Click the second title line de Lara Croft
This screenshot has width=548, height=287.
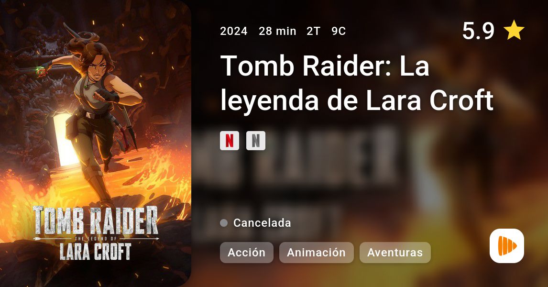[x=410, y=100]
